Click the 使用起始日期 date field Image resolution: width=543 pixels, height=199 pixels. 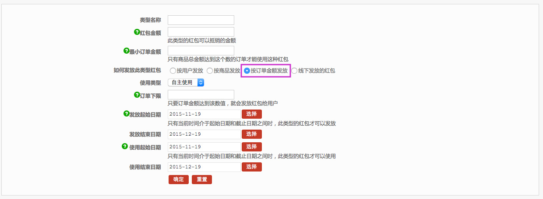click(204, 147)
